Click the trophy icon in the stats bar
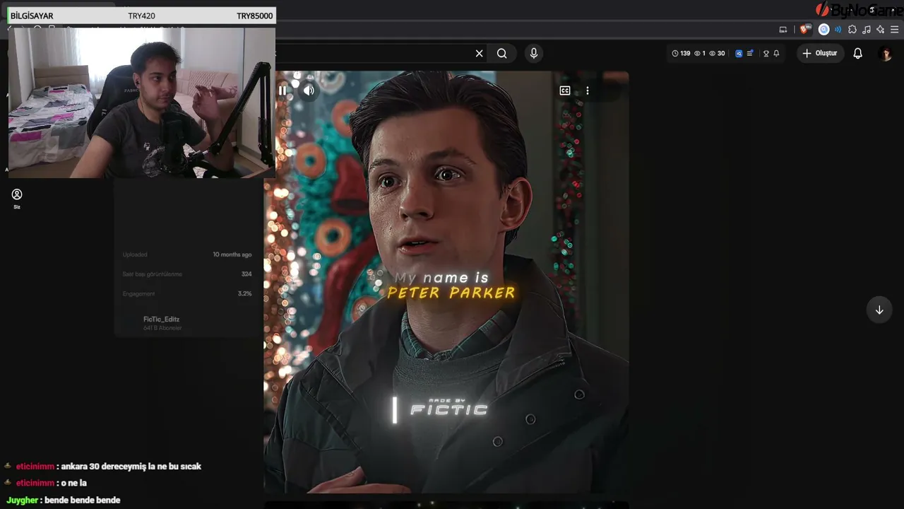The width and height of the screenshot is (904, 509). coord(766,53)
